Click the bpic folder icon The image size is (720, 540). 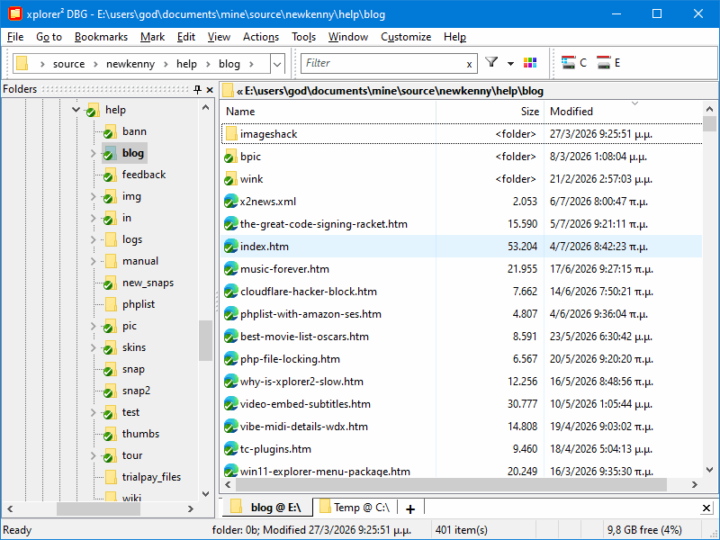pos(230,156)
